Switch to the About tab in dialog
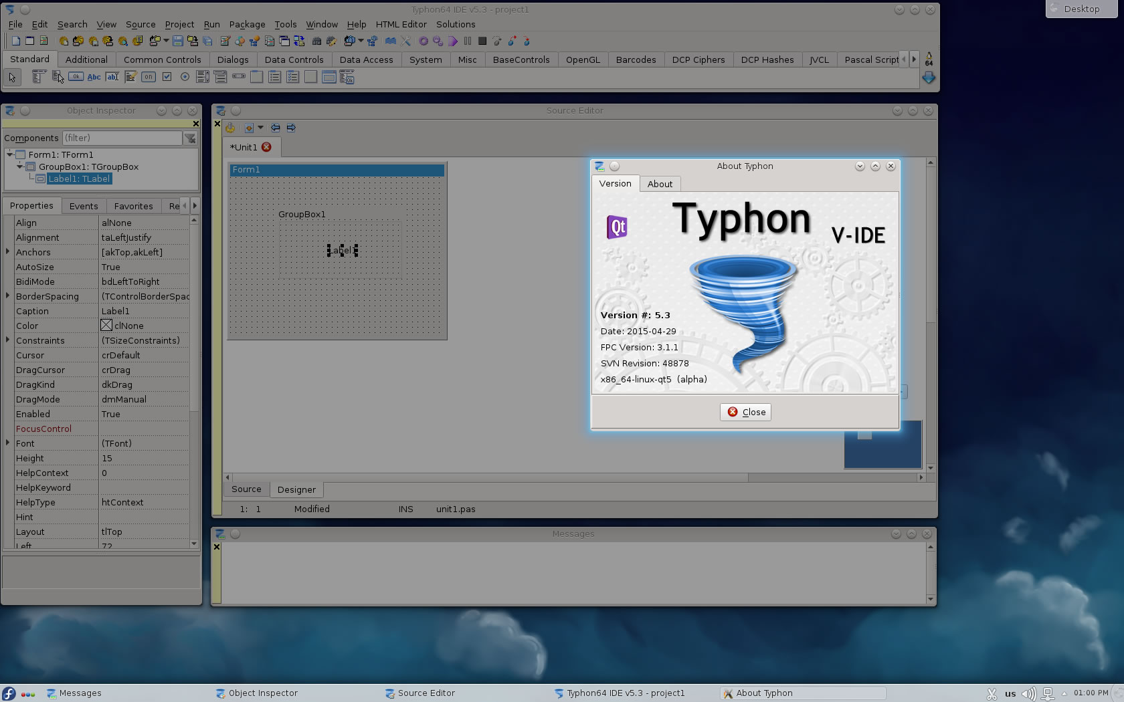 click(660, 184)
